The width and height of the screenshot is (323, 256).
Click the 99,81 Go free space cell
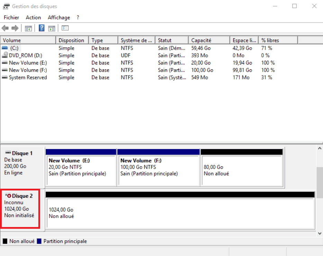pos(242,70)
